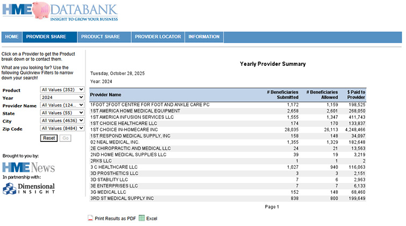Select provider 3D PROSTHETICS LLC

click(x=114, y=173)
